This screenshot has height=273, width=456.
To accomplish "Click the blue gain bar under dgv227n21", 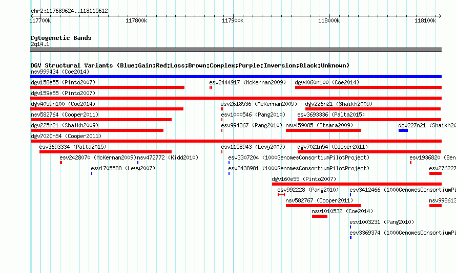I will pos(403,130).
